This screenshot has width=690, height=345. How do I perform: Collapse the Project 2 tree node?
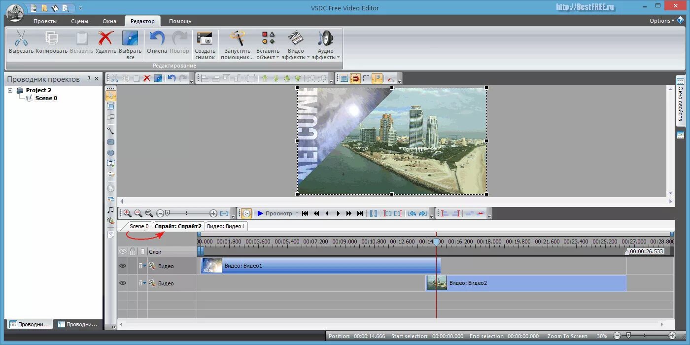[10, 90]
